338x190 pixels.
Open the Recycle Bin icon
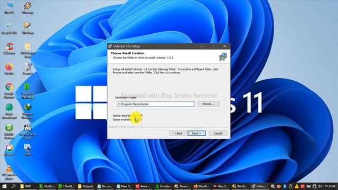coord(9,28)
